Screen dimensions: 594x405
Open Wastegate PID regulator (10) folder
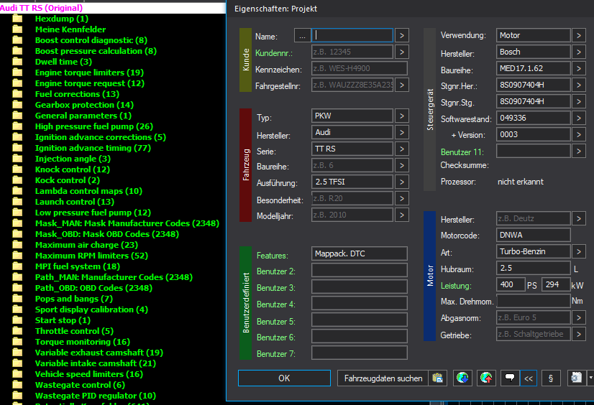(x=96, y=396)
